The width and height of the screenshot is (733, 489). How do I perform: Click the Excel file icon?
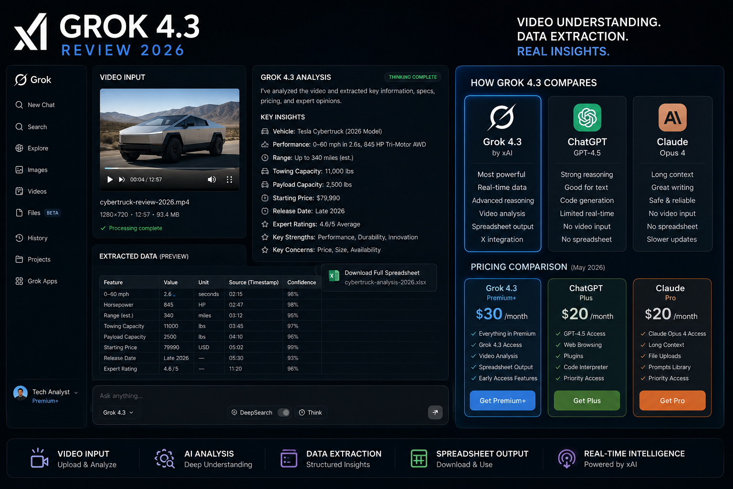334,276
